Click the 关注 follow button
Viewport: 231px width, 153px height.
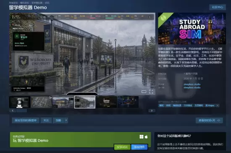click(x=46, y=120)
